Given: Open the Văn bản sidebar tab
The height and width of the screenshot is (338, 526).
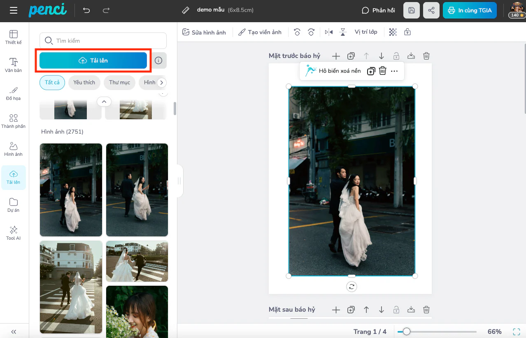Looking at the screenshot, I should [14, 65].
